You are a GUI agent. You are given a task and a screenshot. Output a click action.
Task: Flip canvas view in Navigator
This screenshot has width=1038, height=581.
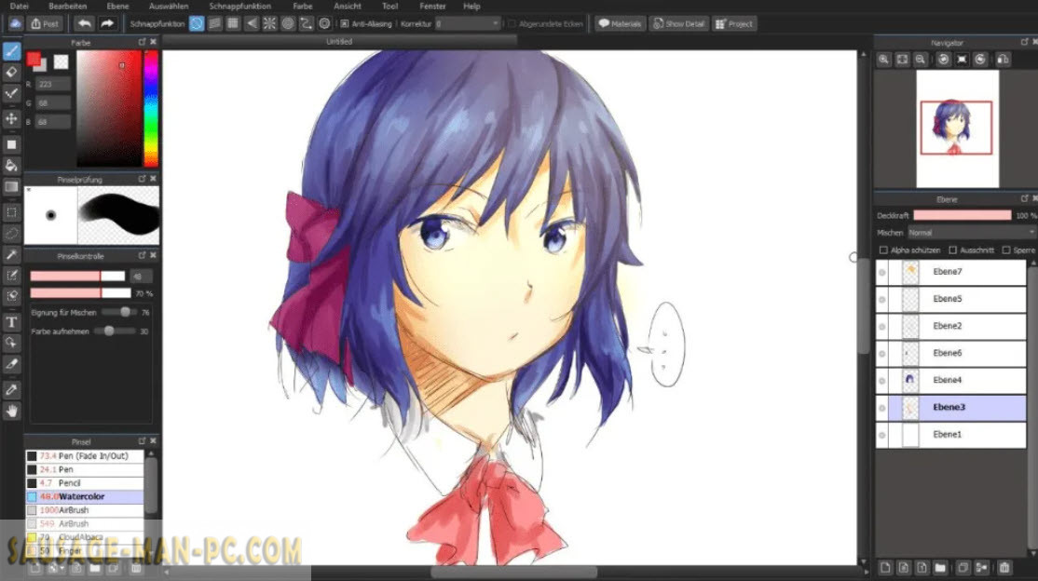(1003, 60)
